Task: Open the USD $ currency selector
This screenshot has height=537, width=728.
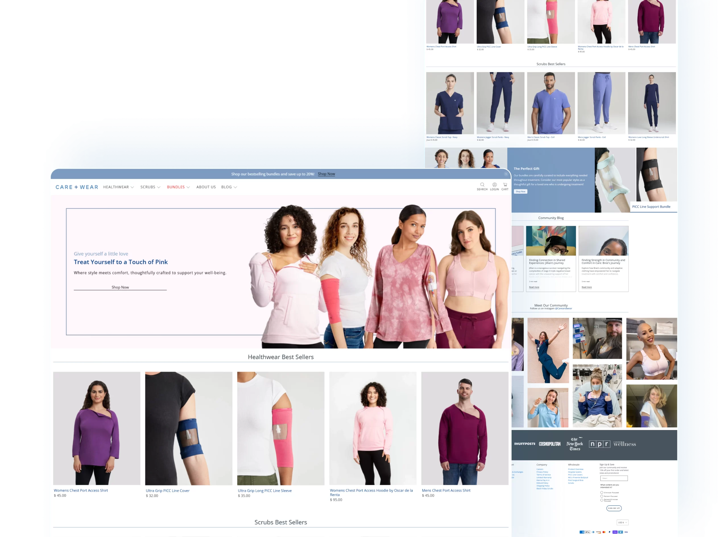Action: point(622,523)
